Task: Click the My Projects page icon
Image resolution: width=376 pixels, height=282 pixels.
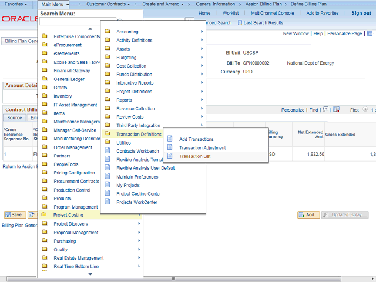Action: [x=108, y=185]
